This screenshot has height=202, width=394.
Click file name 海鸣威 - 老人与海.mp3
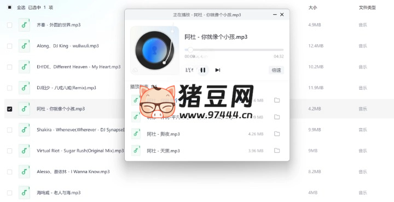point(59,193)
